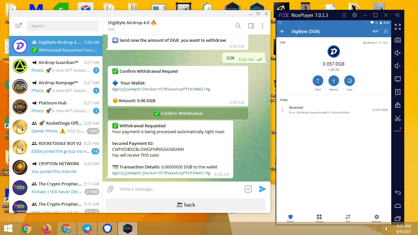Click wallet address under Transaction Details
Image resolution: width=418 pixels, height=235 pixels.
point(161,173)
